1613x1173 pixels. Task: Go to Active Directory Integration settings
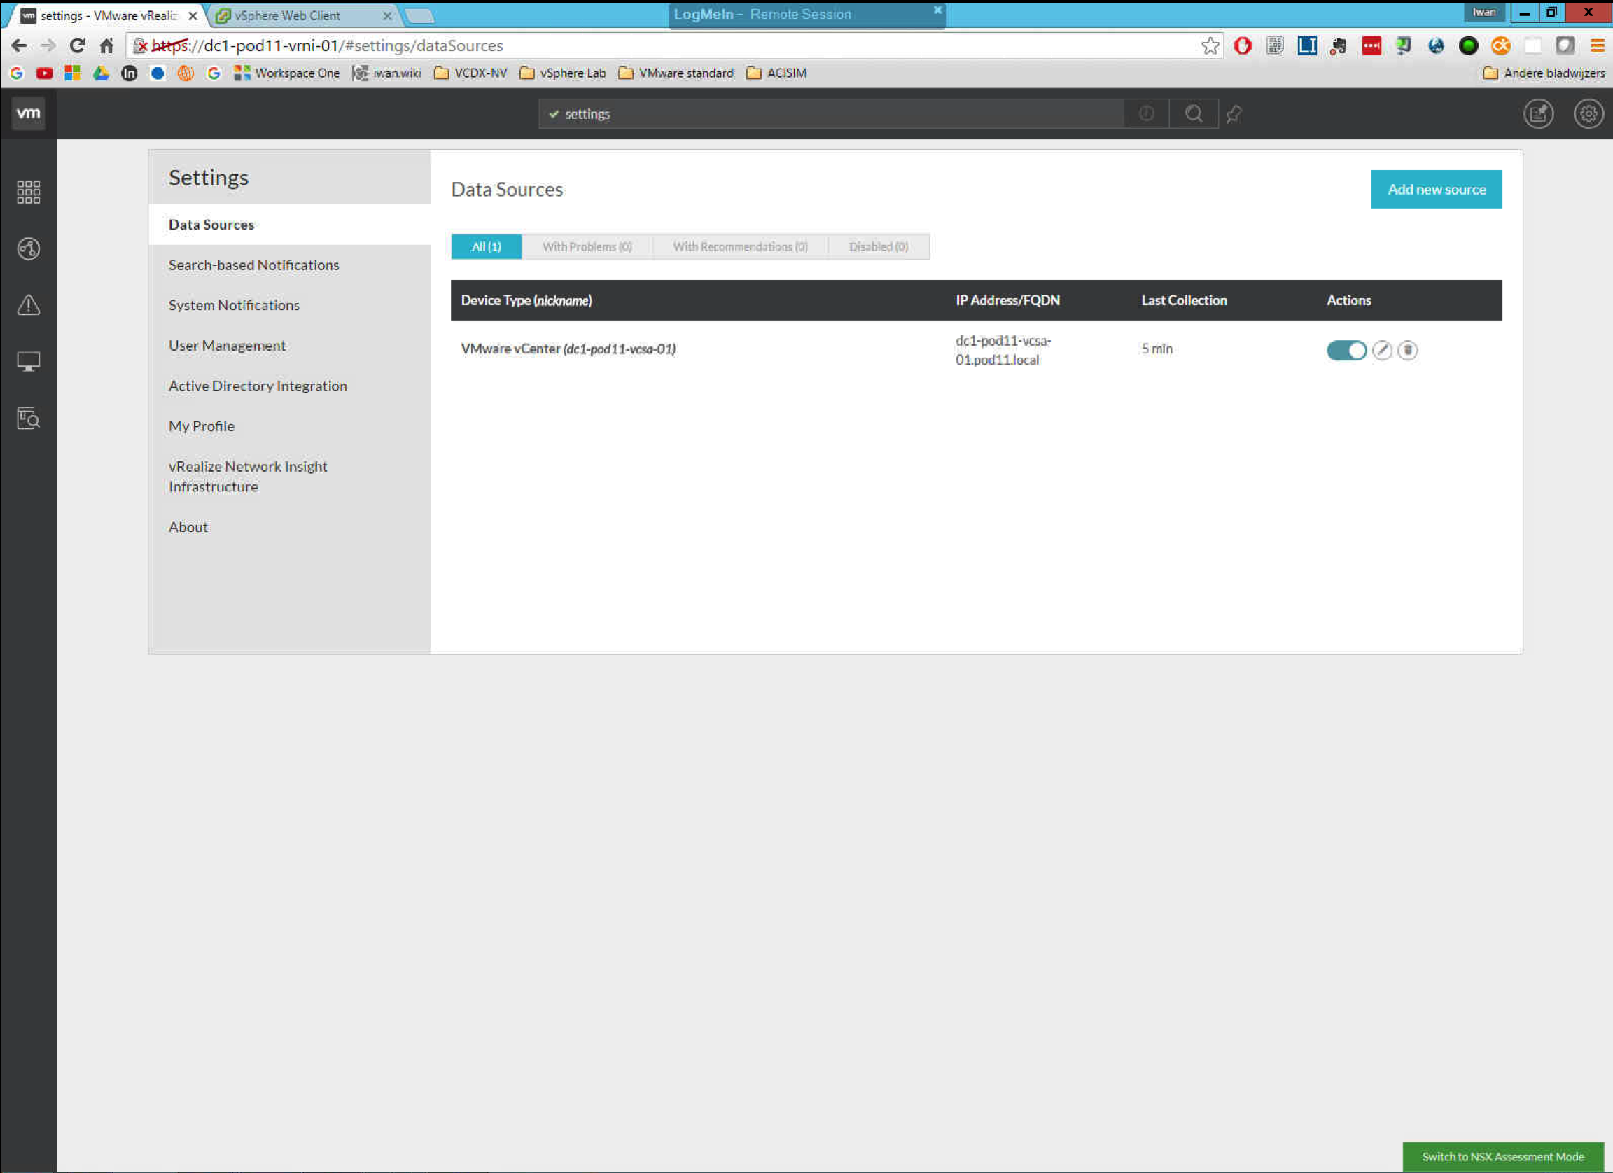coord(258,386)
